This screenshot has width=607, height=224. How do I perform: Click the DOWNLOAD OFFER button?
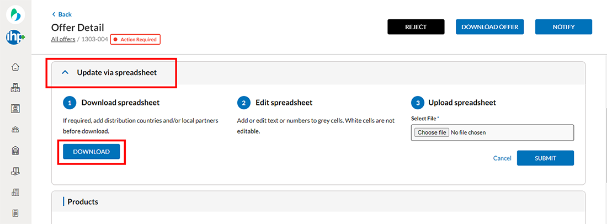(489, 27)
